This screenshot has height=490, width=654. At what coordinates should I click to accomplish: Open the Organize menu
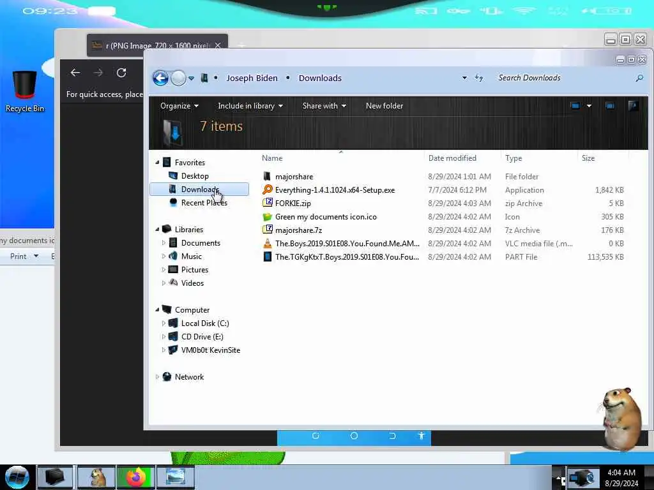tap(179, 106)
